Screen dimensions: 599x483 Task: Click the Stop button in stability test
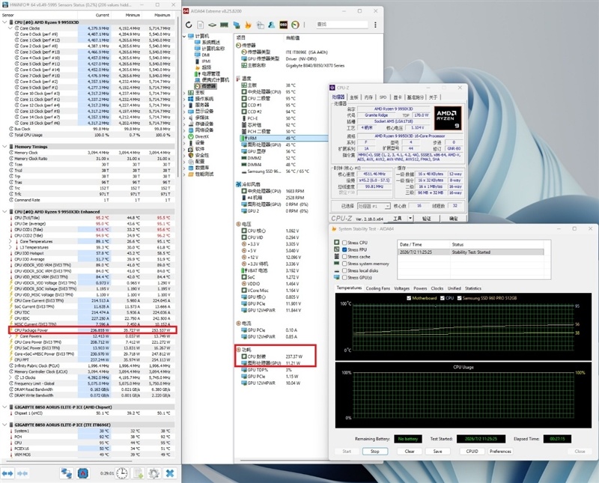click(375, 452)
